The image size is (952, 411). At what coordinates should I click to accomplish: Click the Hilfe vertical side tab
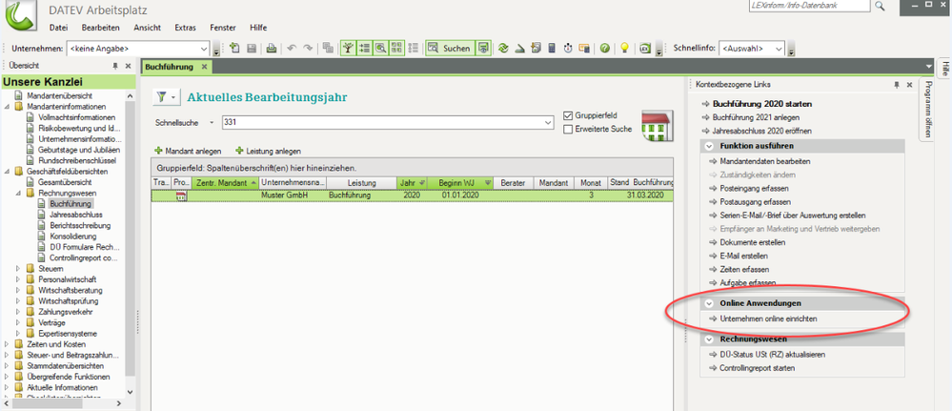click(944, 69)
